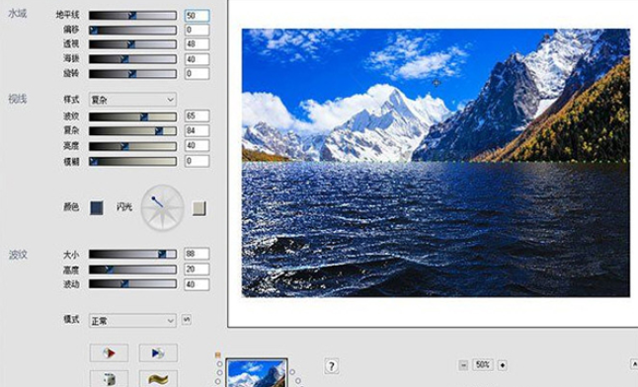Click the 复杂 value field showing 84
This screenshot has height=387, width=638.
click(x=197, y=130)
